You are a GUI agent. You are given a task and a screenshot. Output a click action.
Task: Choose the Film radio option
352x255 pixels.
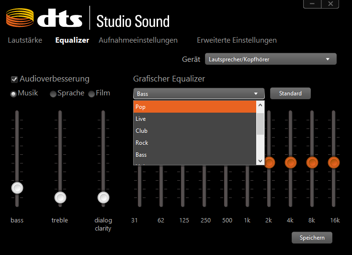pos(91,94)
